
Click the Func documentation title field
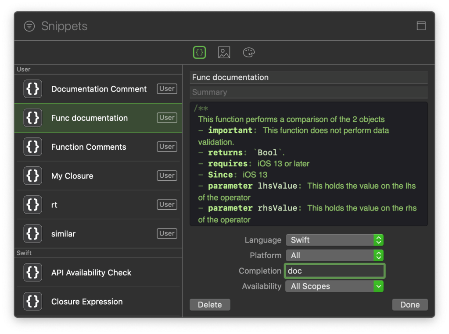point(309,77)
